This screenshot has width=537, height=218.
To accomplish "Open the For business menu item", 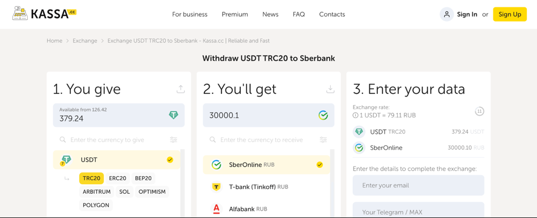I will pos(190,14).
